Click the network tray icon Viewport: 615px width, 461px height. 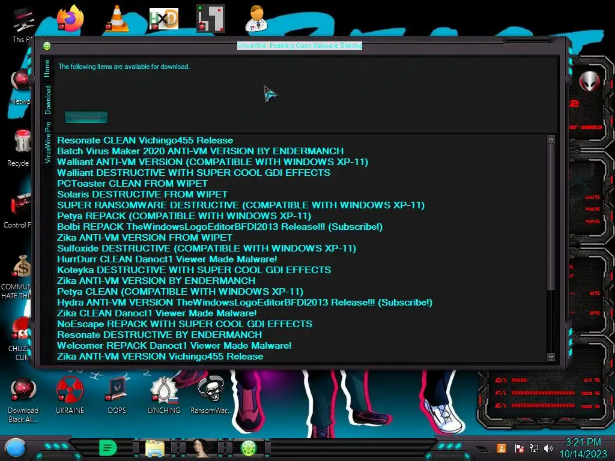pos(533,448)
